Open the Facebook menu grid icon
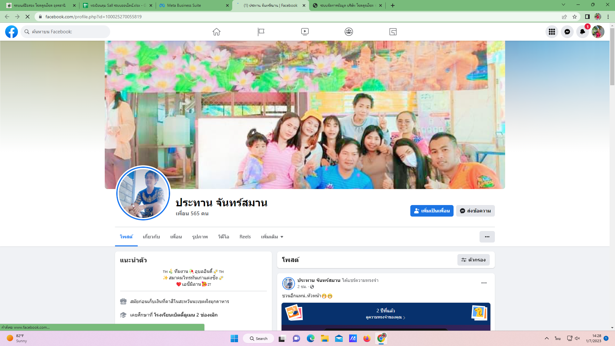The width and height of the screenshot is (615, 346). (x=552, y=32)
